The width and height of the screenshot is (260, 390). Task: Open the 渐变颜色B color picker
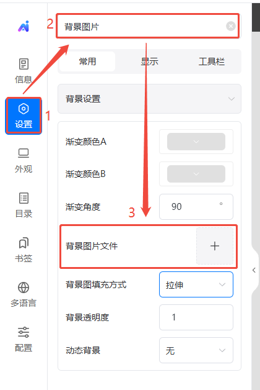pyautogui.click(x=196, y=174)
